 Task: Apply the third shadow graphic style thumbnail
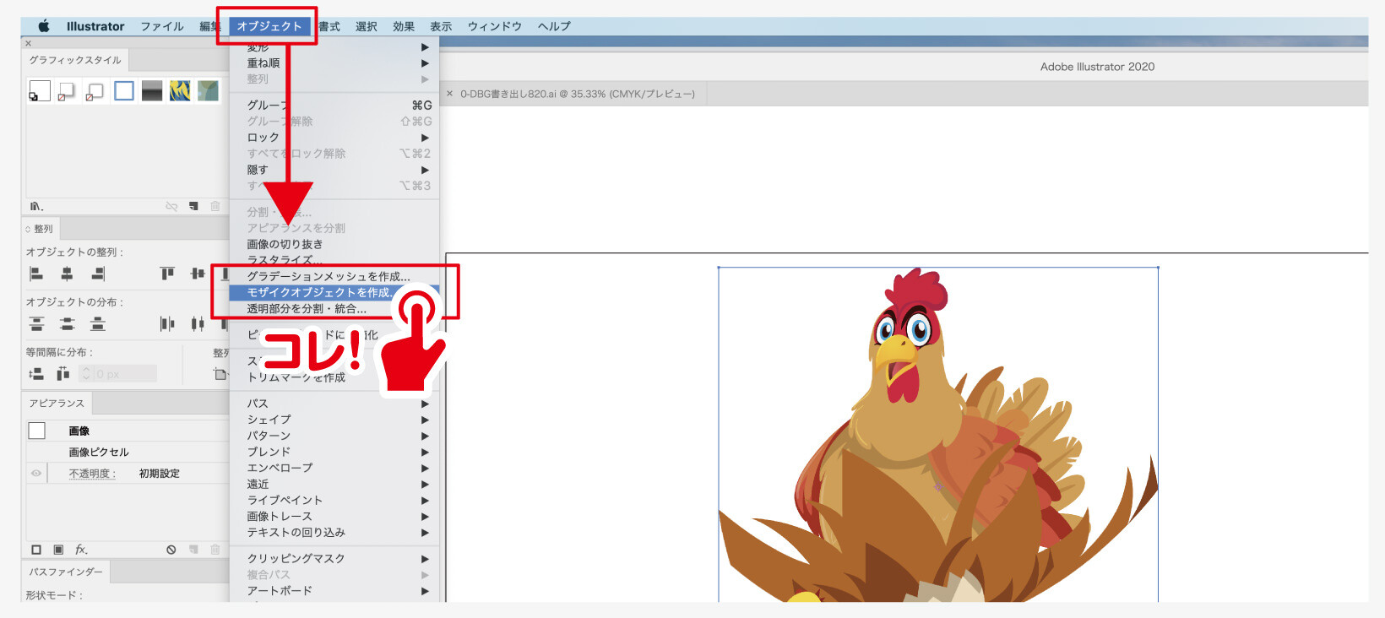[x=95, y=90]
